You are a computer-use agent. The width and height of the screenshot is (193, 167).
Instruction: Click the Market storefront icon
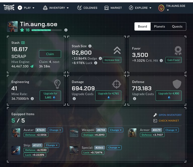click(107, 8)
